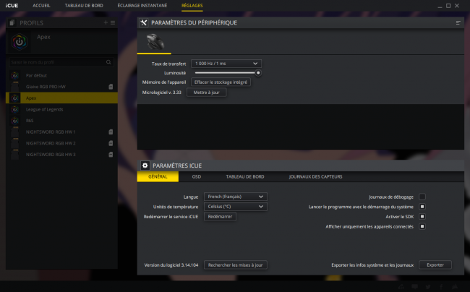Click the Luminosité slider handle
This screenshot has width=470, height=292.
click(x=258, y=73)
